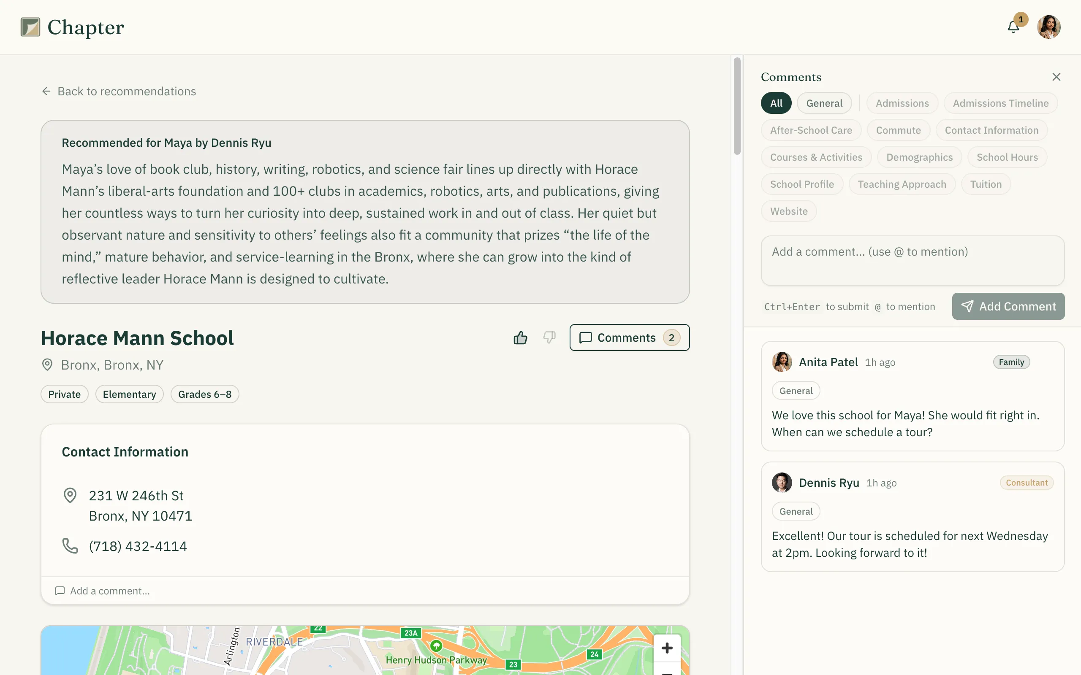Click Anita Patel's avatar in comments
The image size is (1081, 675).
tap(782, 362)
